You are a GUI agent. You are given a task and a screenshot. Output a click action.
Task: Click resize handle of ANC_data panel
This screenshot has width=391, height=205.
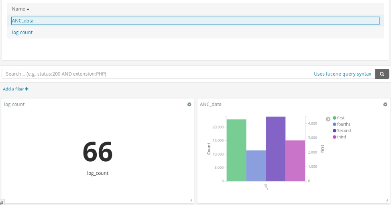pyautogui.click(x=387, y=200)
